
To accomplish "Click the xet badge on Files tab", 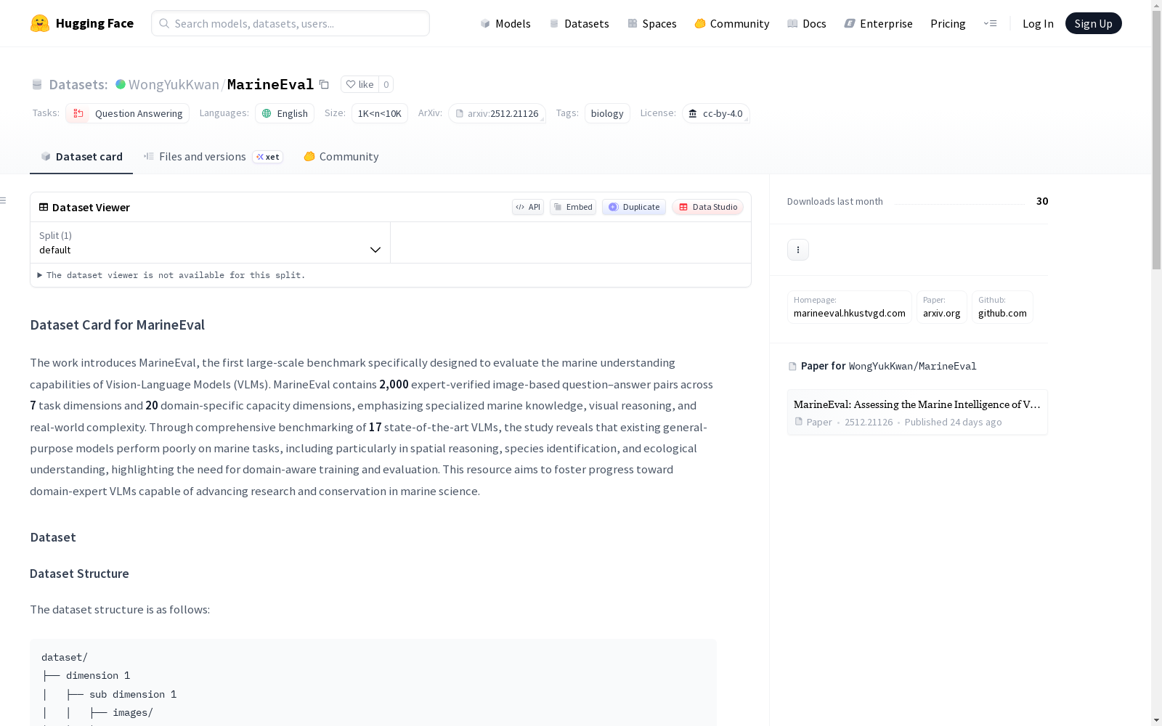I will [x=267, y=157].
